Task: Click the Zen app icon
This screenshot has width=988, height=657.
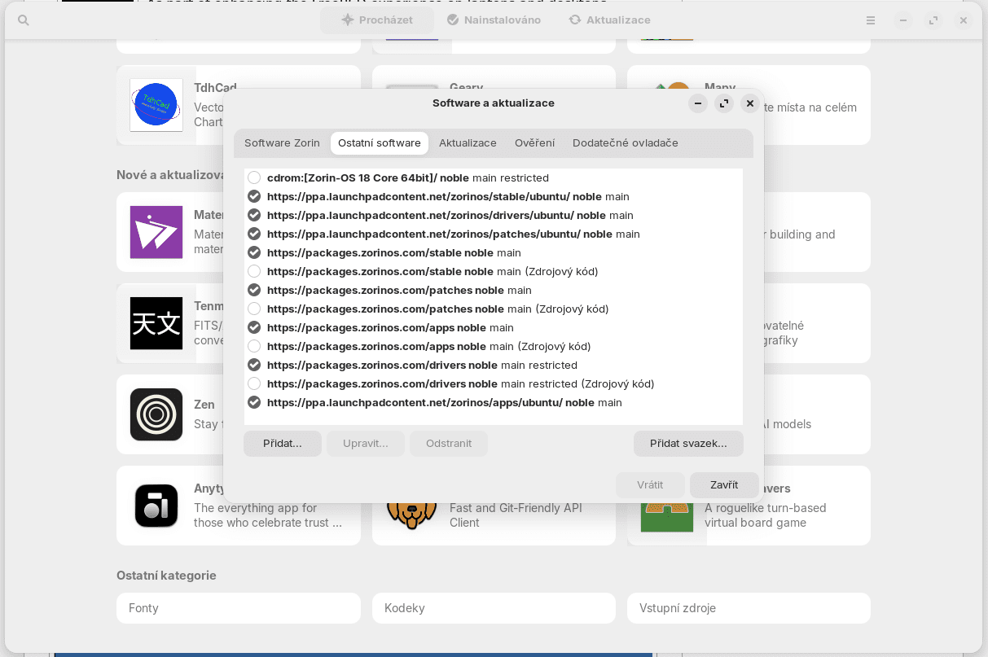Action: point(156,414)
